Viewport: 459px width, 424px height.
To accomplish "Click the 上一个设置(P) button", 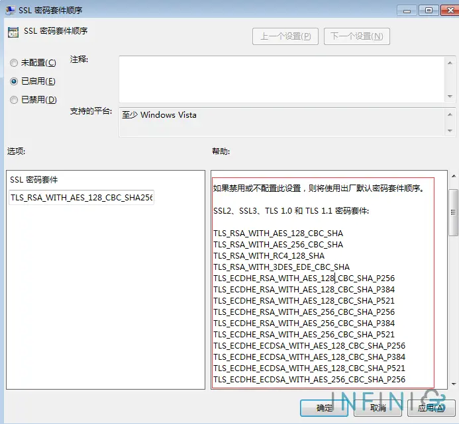I will [x=285, y=36].
